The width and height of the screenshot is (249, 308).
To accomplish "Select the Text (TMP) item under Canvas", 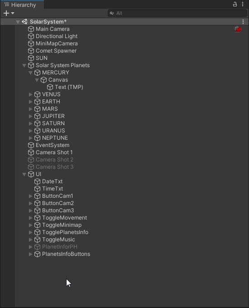I will pyautogui.click(x=69, y=87).
